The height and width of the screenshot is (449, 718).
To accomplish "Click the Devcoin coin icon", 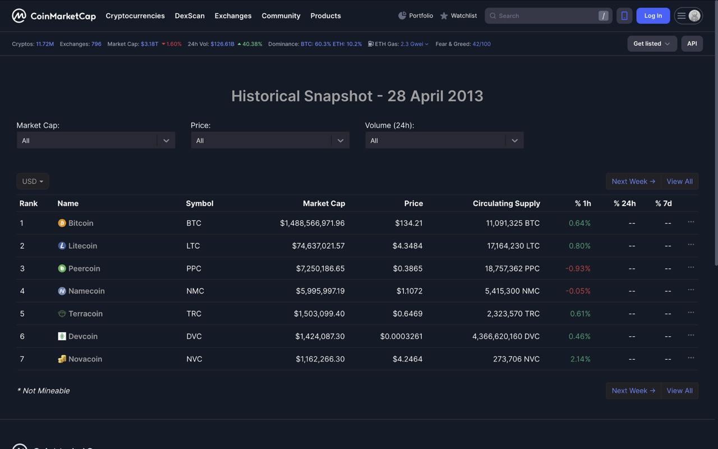I will point(62,336).
